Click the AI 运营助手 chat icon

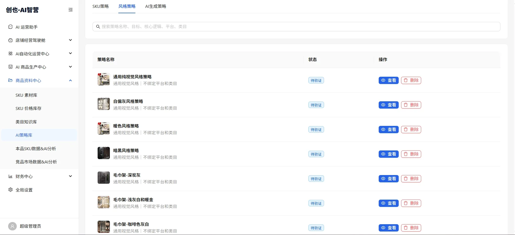11,27
